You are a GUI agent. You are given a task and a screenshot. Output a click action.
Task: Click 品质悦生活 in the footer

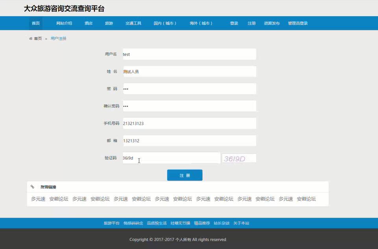tap(157, 223)
